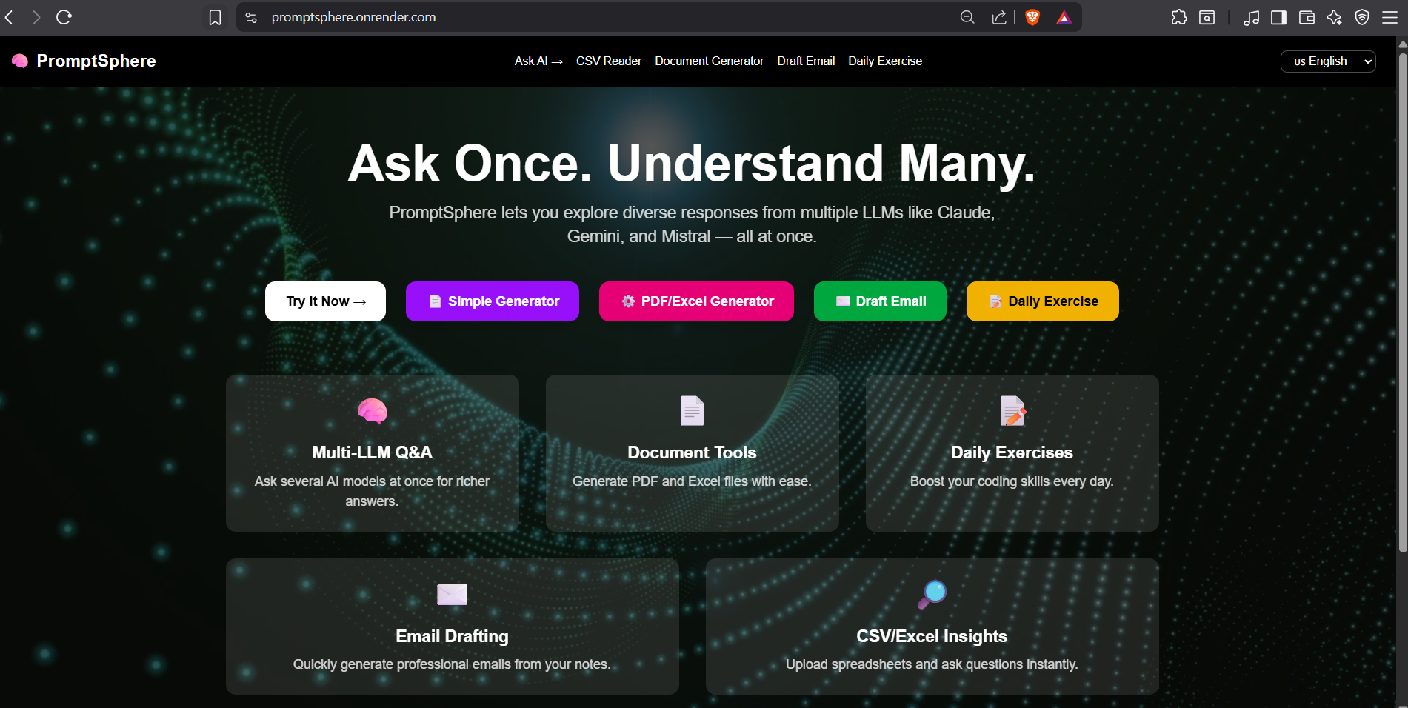Viewport: 1408px width, 708px height.
Task: Click the PromptSphere brain logo
Action: click(x=19, y=61)
